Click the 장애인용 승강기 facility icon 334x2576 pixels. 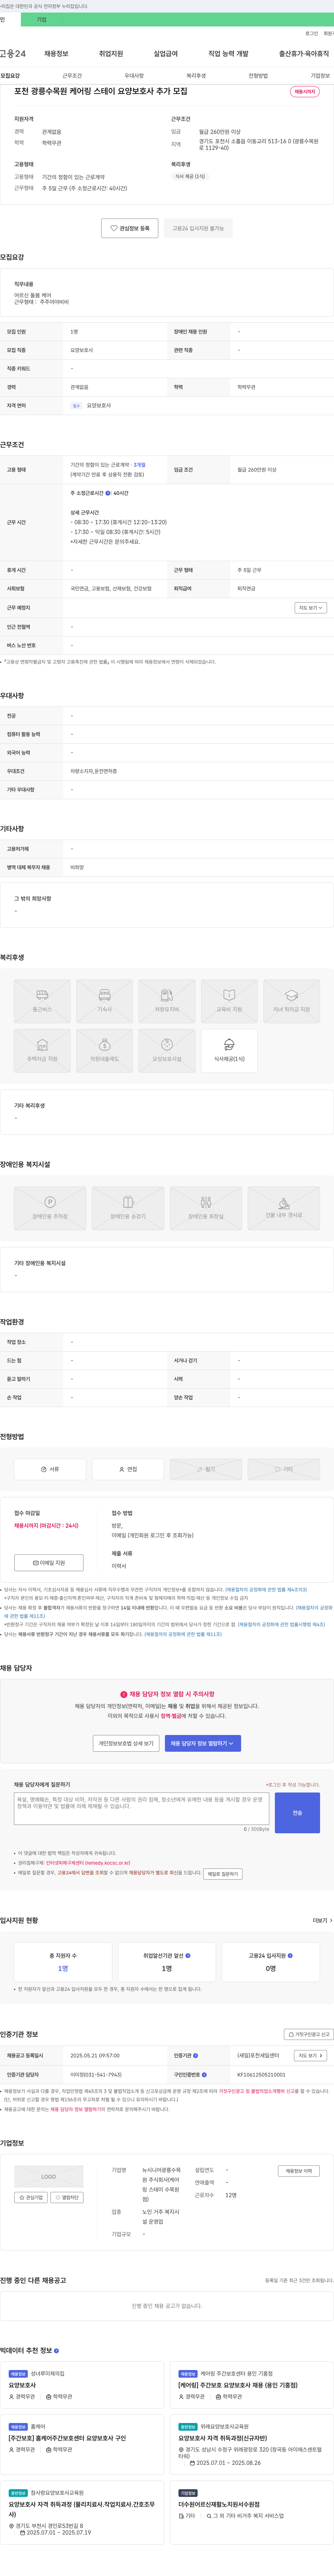pyautogui.click(x=128, y=1208)
